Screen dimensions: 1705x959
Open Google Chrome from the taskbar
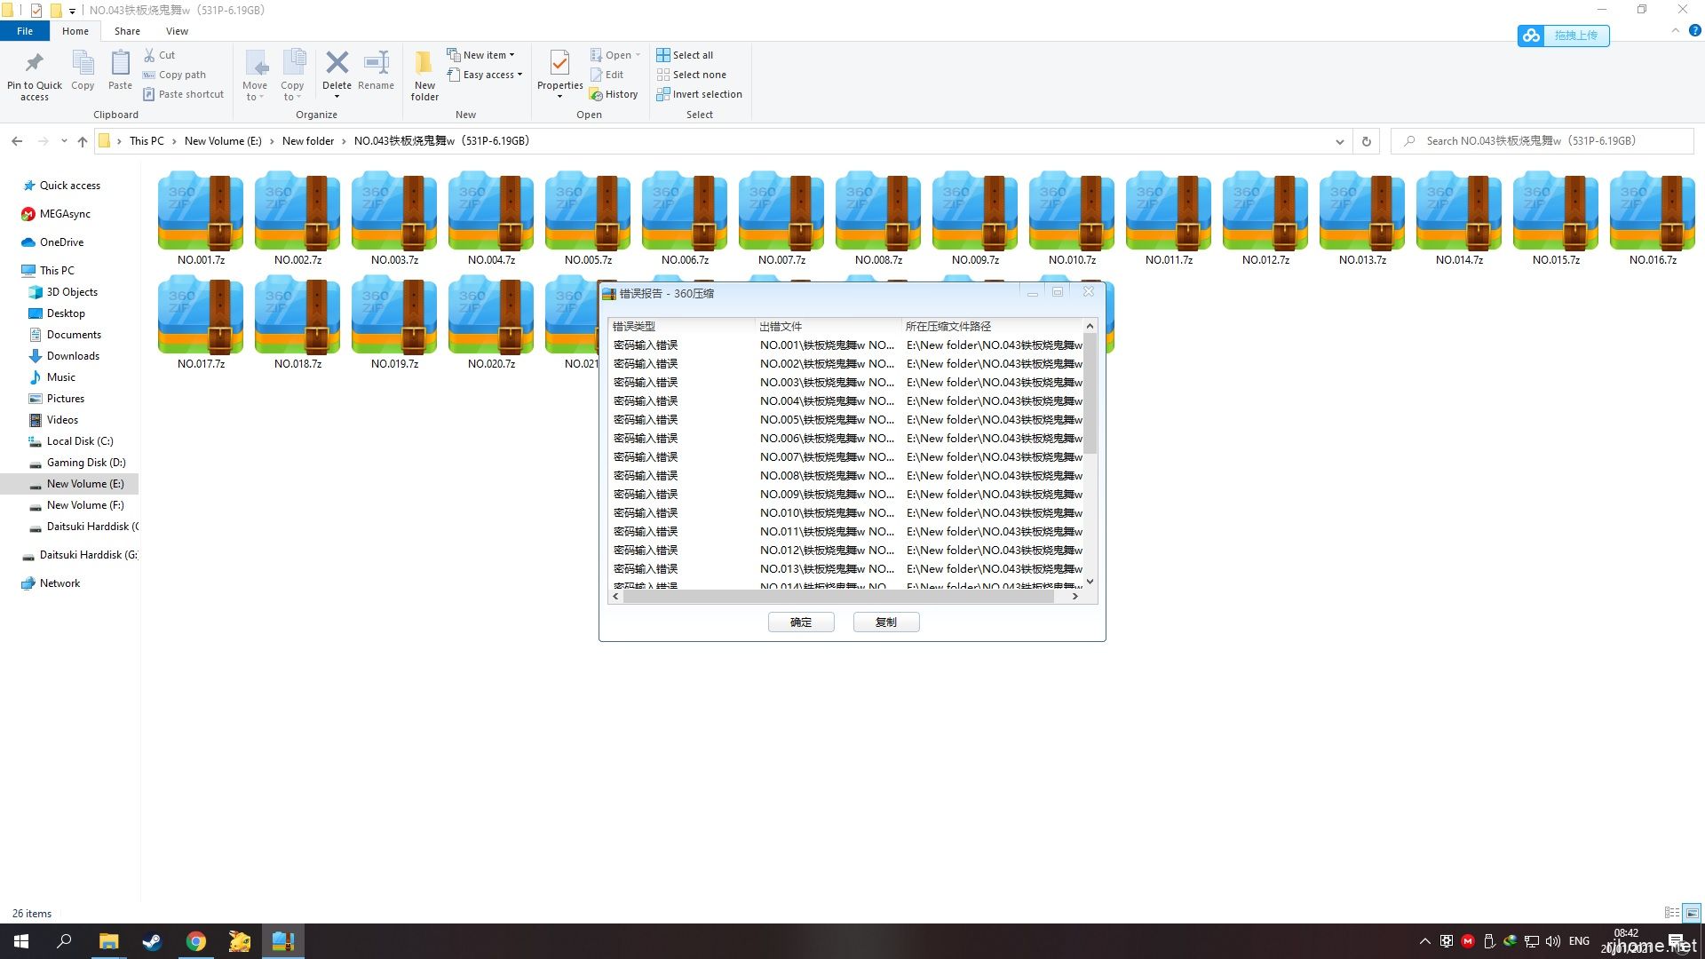click(x=196, y=941)
